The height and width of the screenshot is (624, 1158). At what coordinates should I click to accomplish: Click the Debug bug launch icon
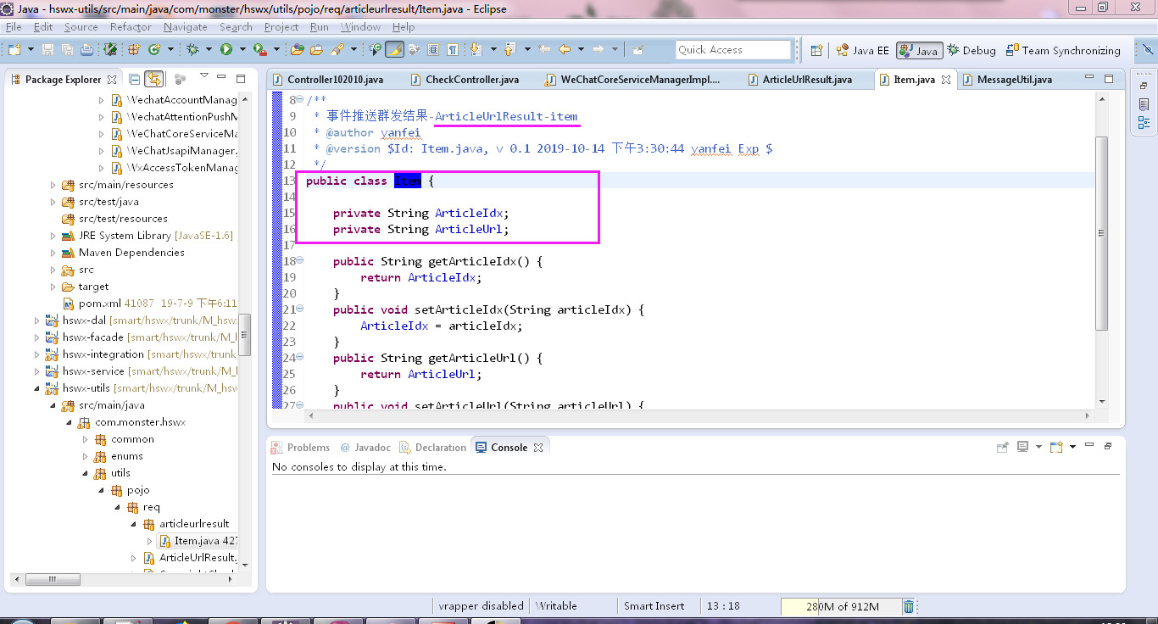coord(192,50)
